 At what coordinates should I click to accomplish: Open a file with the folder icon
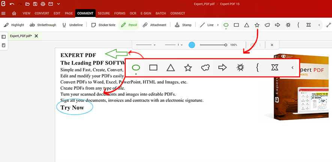(x=27, y=4)
